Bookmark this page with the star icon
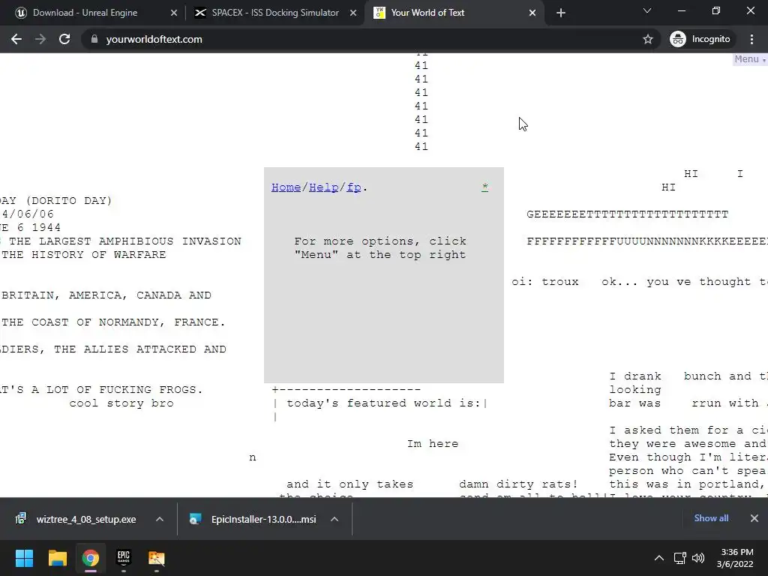This screenshot has height=576, width=768. pos(647,39)
